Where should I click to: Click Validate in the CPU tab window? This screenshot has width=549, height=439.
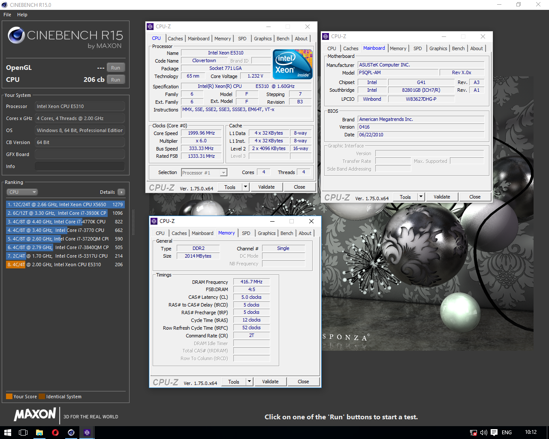[x=266, y=187]
